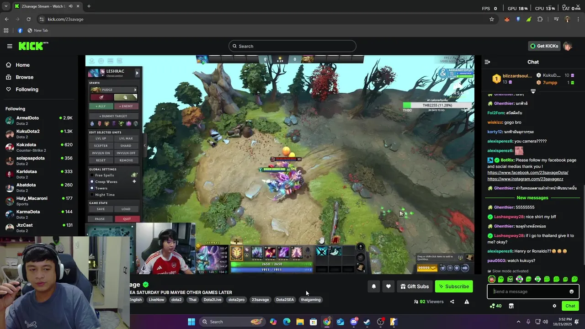585x329 pixels.
Task: Click the report warning triangle icon
Action: tap(467, 302)
